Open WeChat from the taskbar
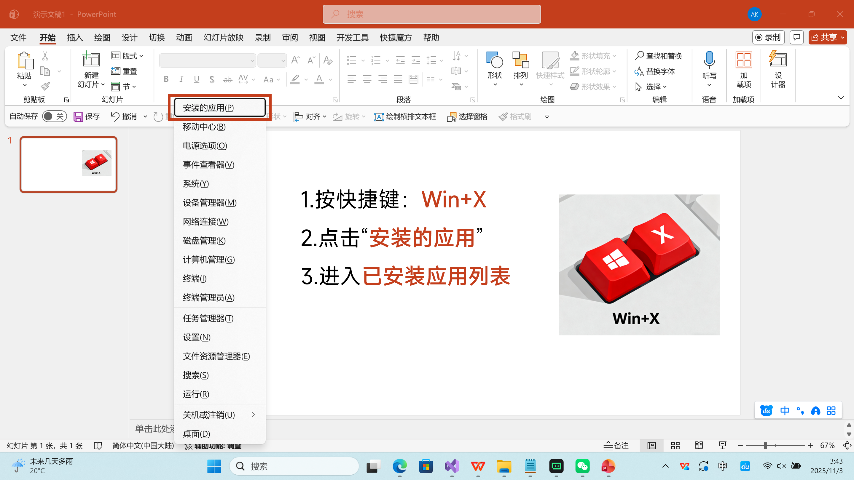Viewport: 854px width, 480px height. coord(582,466)
